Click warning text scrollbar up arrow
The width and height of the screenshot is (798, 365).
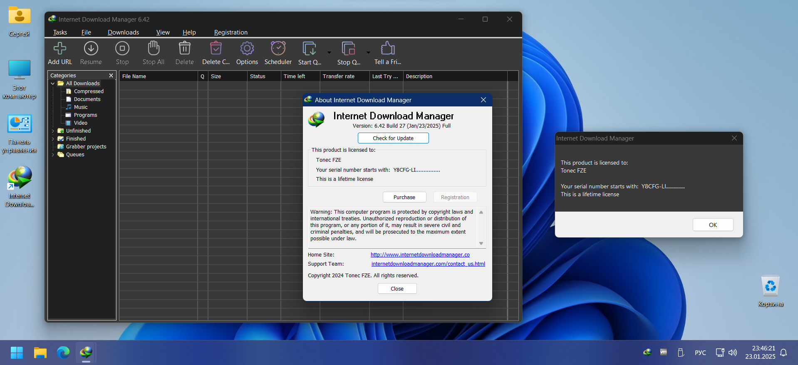pos(481,212)
